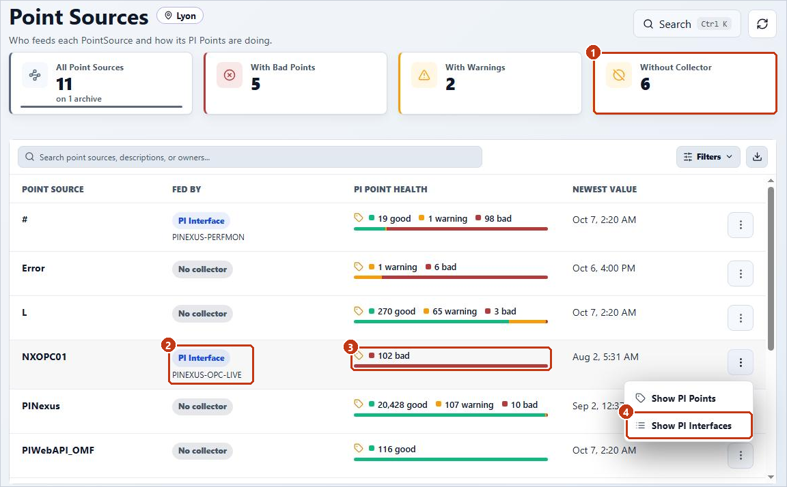Select Show PI Interfaces menu entry

(689, 426)
